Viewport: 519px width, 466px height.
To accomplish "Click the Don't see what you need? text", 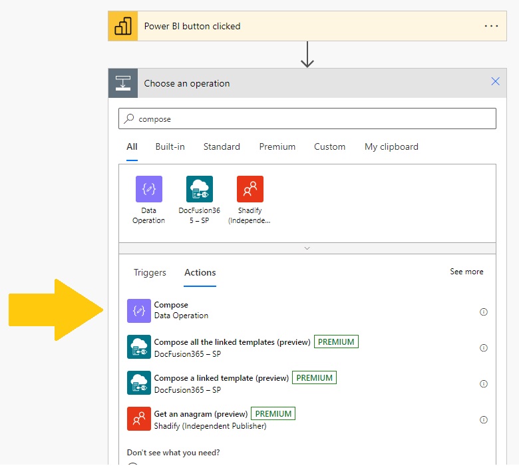I will [173, 453].
